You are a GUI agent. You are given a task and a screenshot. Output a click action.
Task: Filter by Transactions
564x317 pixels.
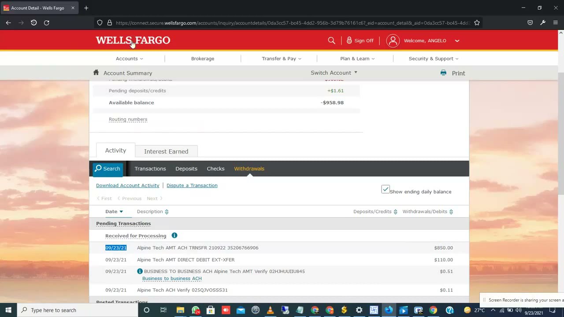[x=150, y=169]
